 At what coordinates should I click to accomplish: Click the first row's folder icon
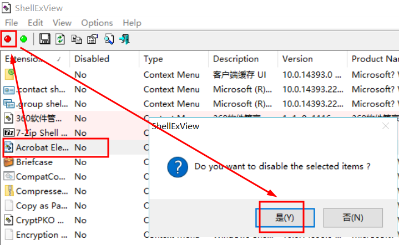click(9, 74)
